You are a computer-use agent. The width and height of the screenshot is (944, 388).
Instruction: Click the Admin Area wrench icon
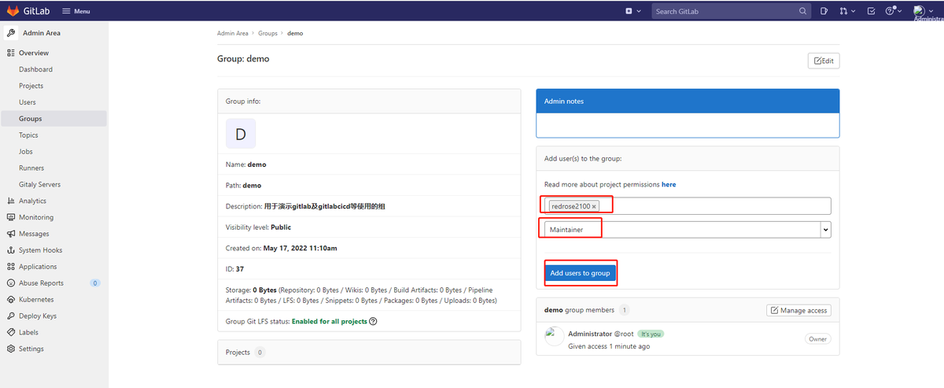(x=11, y=33)
